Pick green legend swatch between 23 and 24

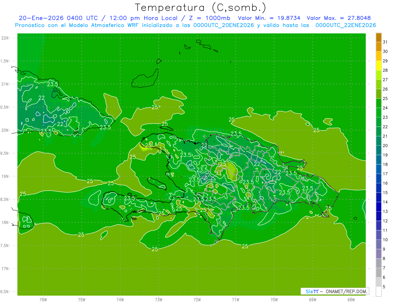click(x=379, y=113)
